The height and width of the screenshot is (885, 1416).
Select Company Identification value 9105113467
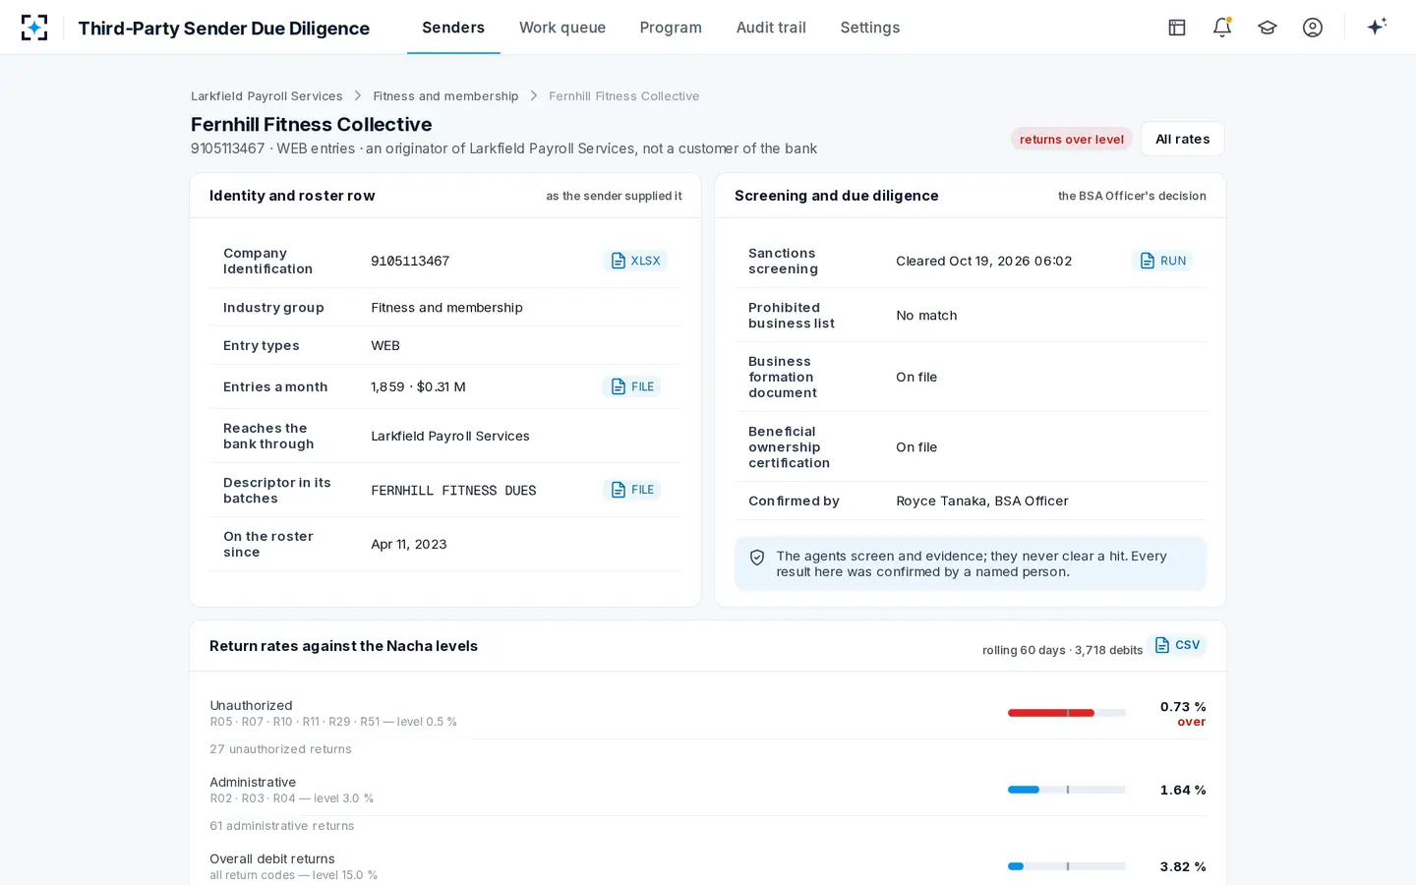(410, 262)
